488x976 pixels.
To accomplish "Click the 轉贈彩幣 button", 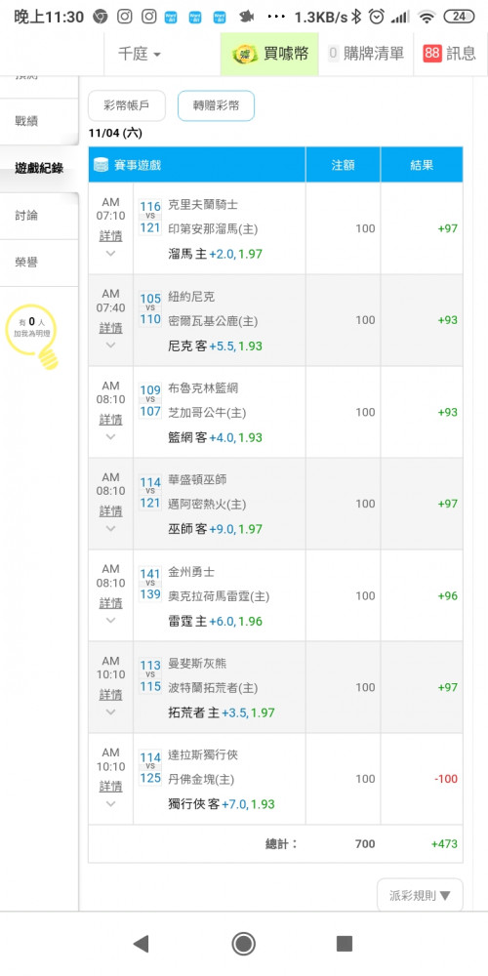I will coord(216,105).
